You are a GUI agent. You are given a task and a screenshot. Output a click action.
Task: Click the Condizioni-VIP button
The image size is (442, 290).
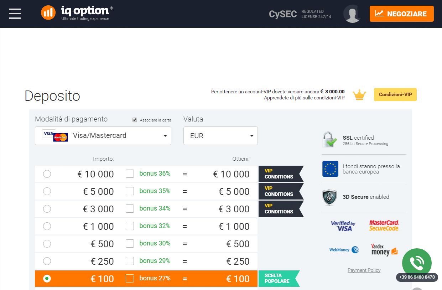pos(395,95)
